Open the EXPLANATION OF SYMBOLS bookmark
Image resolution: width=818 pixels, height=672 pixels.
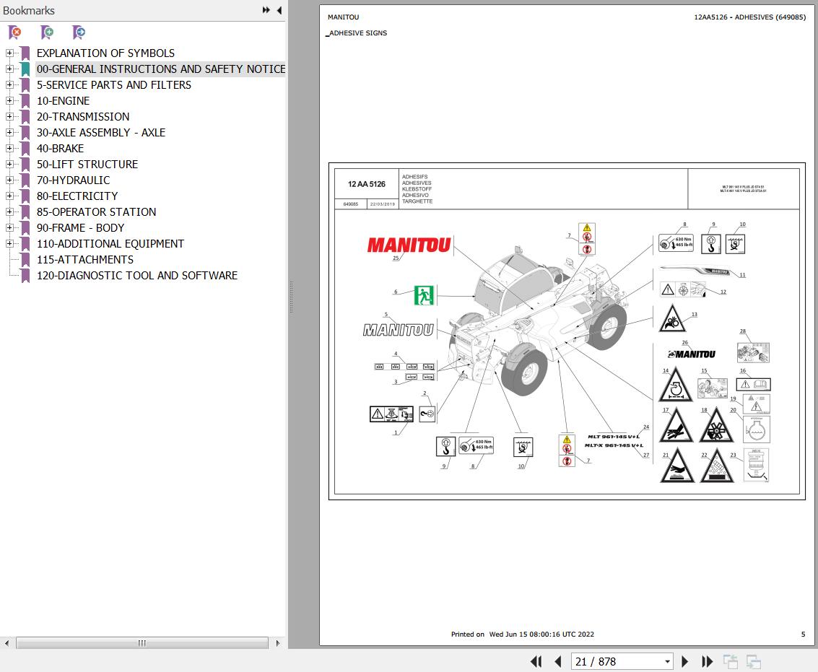click(105, 53)
